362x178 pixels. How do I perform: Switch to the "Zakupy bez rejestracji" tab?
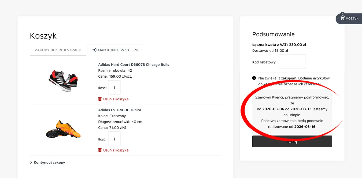point(58,50)
